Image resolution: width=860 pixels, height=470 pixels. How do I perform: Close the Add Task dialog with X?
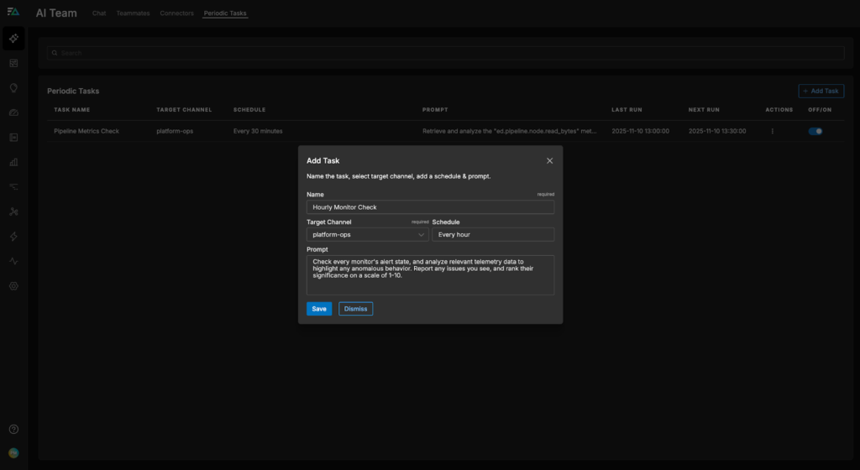coord(549,160)
